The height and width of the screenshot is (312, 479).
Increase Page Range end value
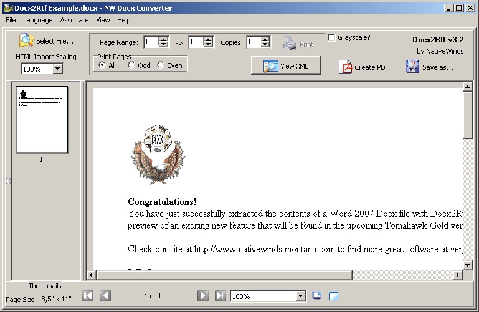pyautogui.click(x=208, y=39)
